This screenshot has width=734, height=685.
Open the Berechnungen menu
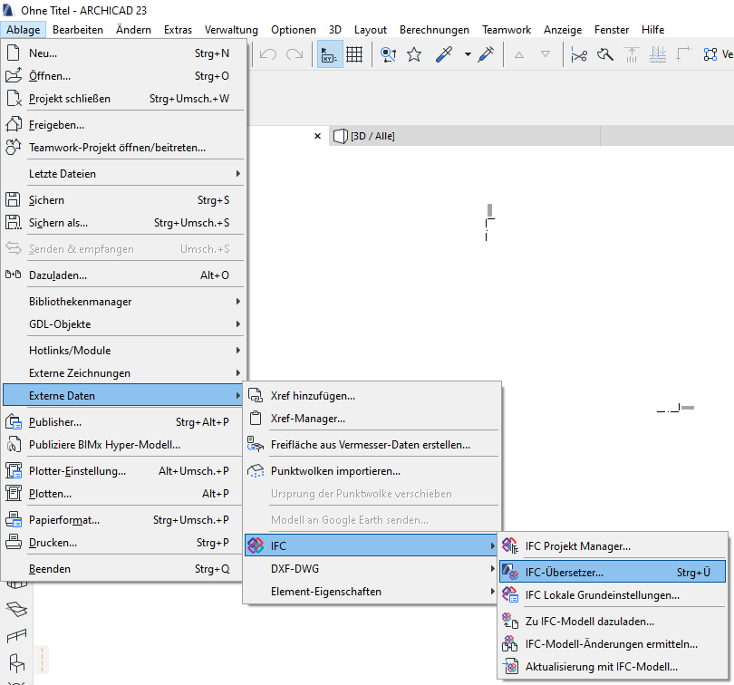click(x=434, y=30)
